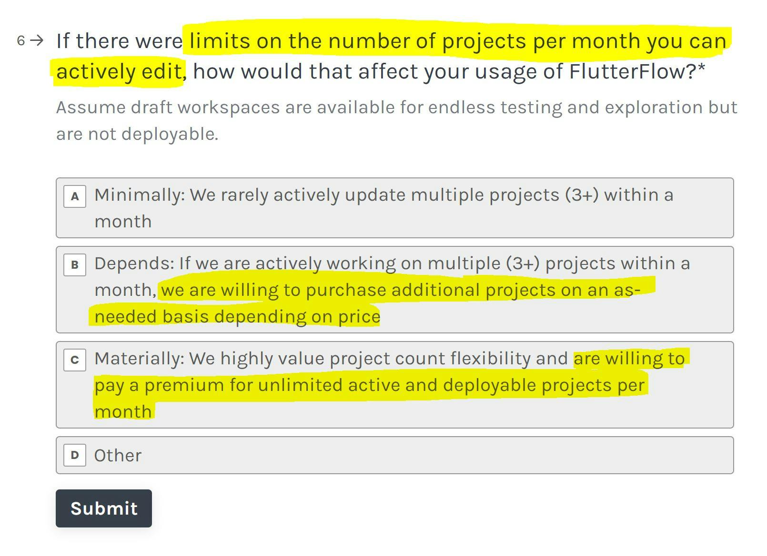Click highlighted "pay a premium" phrase in option C
Screen dimensions: 767x556
159,385
